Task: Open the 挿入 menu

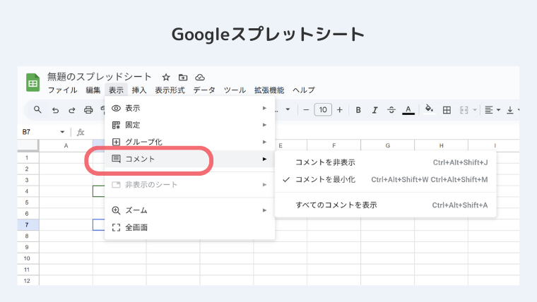Action: click(x=139, y=90)
